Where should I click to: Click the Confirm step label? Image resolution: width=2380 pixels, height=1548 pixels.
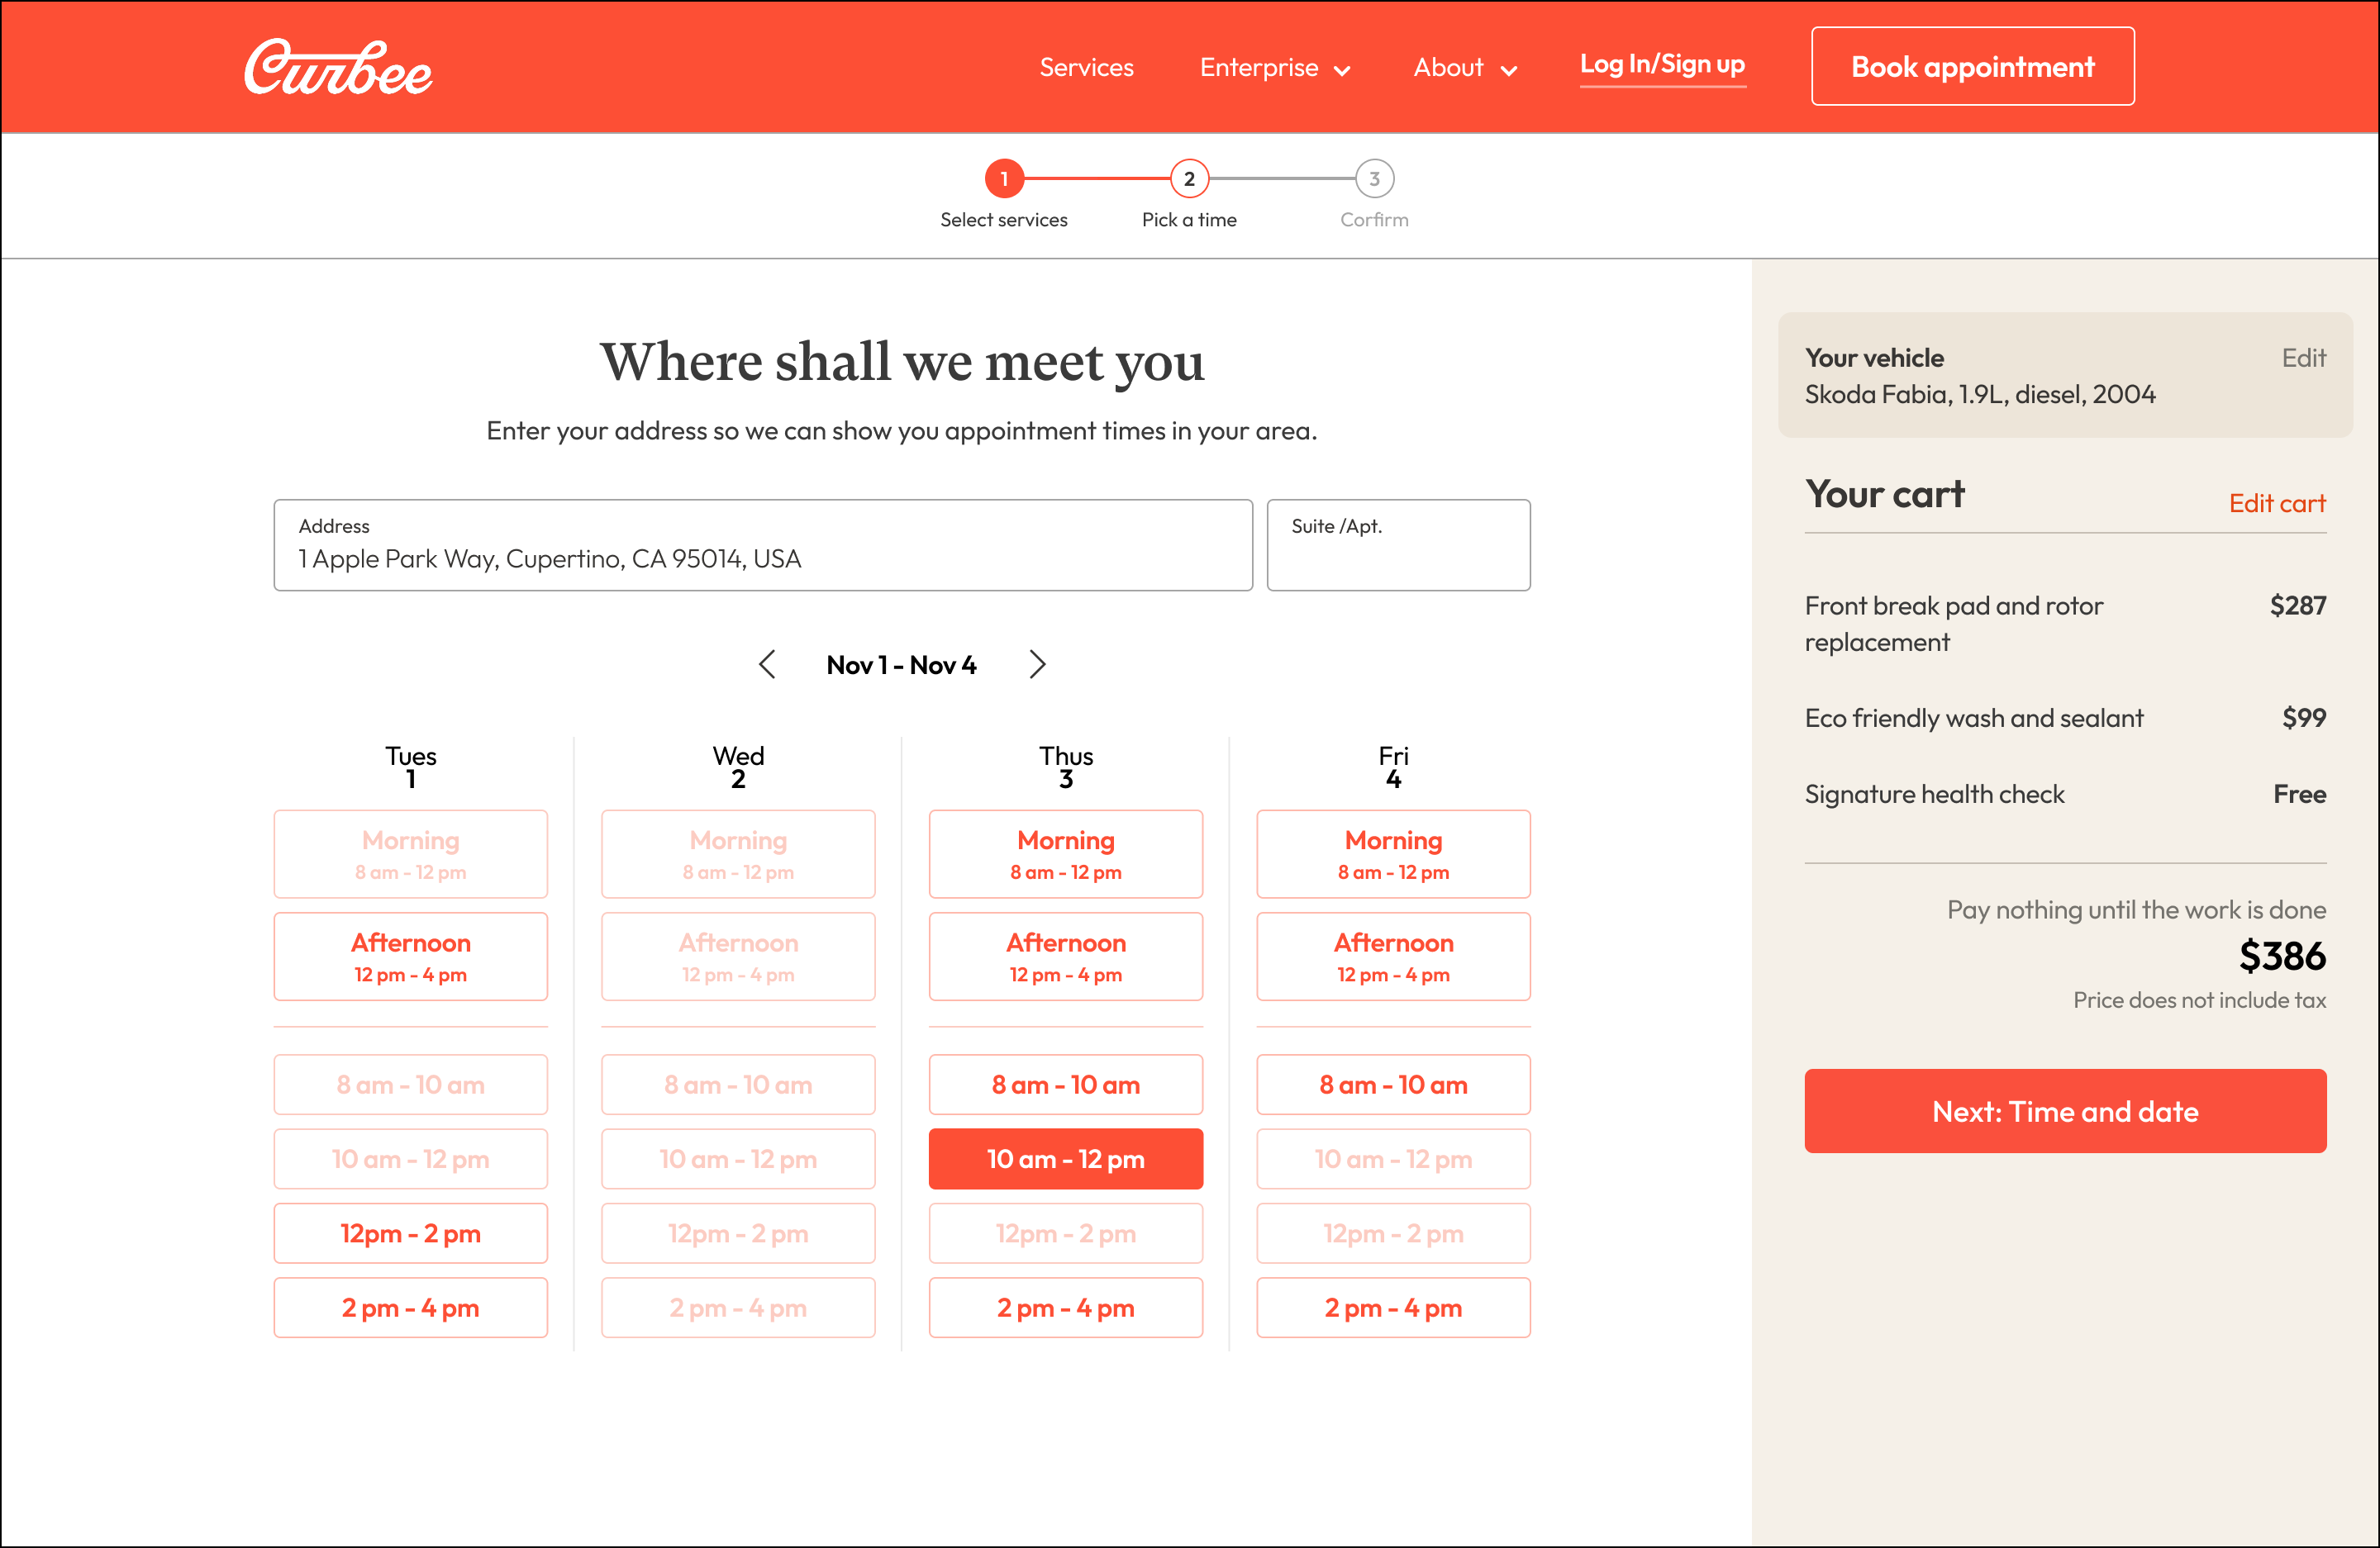[1374, 220]
